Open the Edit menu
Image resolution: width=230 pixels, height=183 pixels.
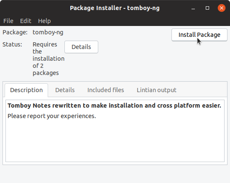pos(26,21)
